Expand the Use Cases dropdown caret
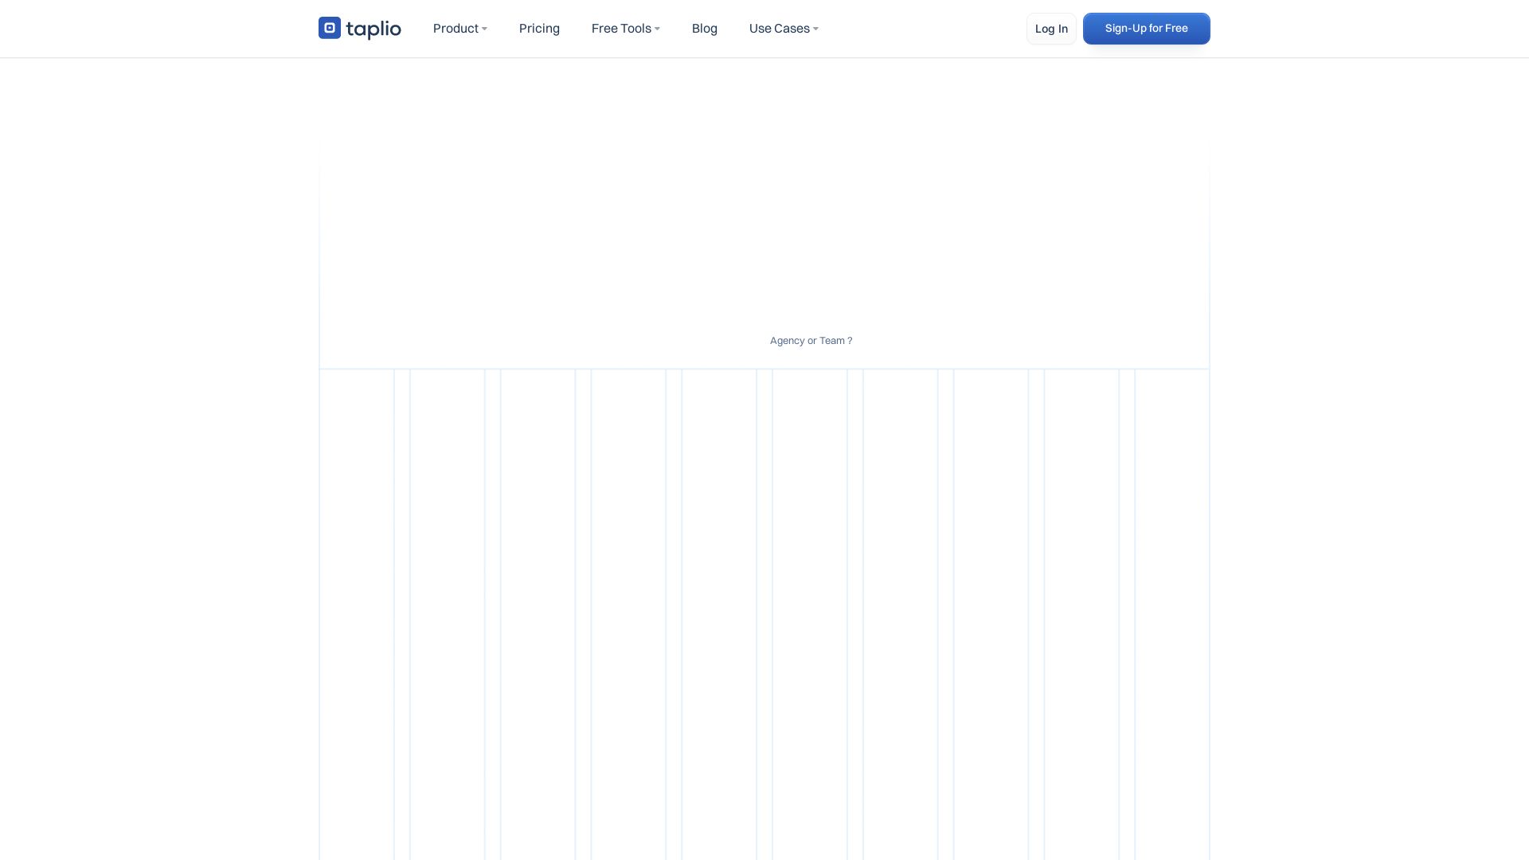Viewport: 1529px width, 860px height. click(815, 29)
